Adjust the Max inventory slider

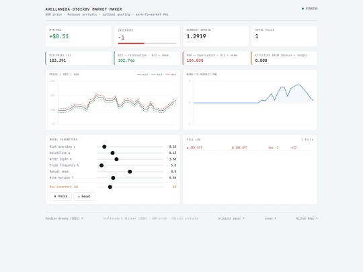coord(130,187)
